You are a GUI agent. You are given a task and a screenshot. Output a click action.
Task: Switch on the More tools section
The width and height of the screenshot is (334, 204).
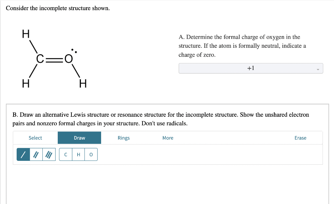168,138
